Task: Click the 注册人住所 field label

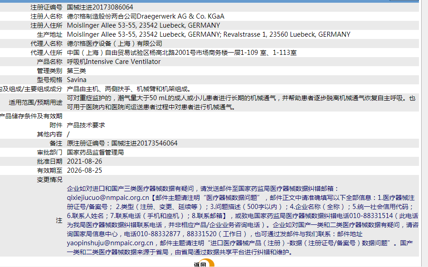Action: [x=46, y=25]
